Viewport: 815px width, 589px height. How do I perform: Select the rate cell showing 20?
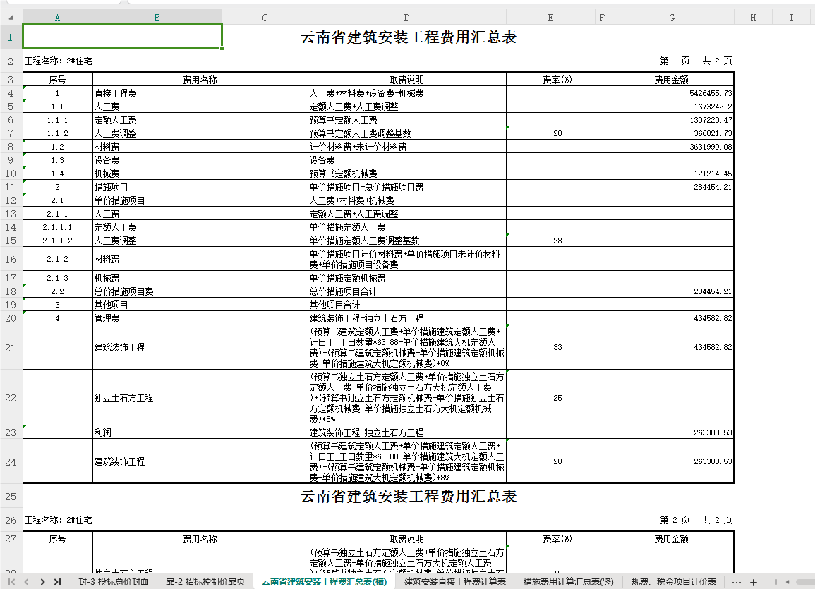(x=557, y=461)
